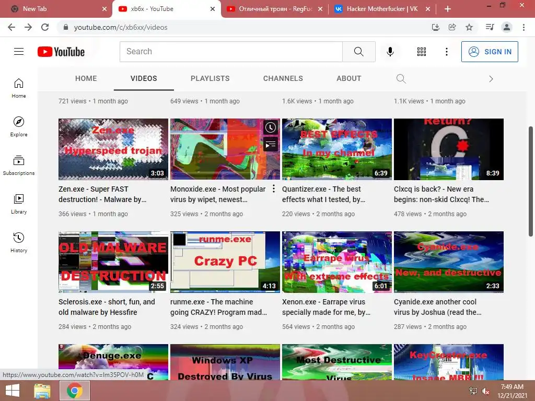Select the VIDEOS channel tab
Viewport: 535px width, 401px height.
[x=144, y=78]
